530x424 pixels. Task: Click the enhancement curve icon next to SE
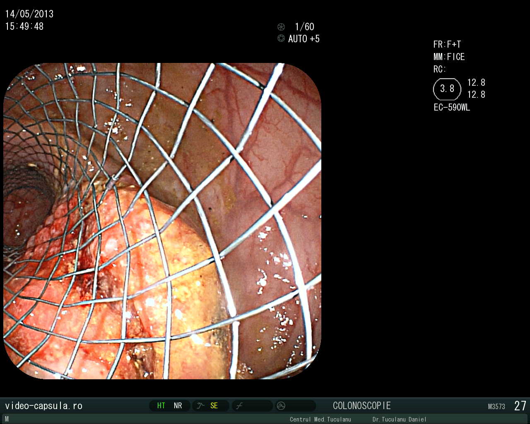(201, 406)
